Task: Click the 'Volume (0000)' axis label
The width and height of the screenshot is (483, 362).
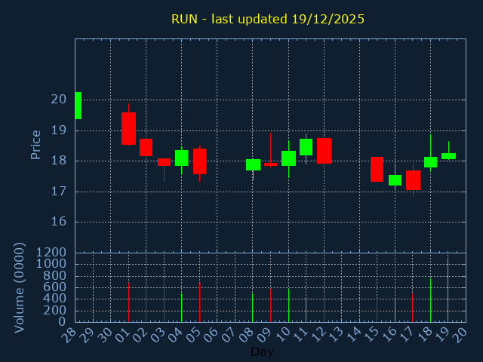Action: pos(20,287)
